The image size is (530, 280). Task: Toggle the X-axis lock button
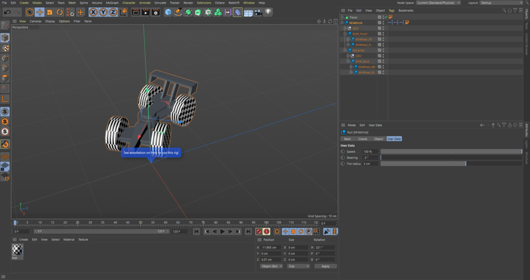[93, 12]
